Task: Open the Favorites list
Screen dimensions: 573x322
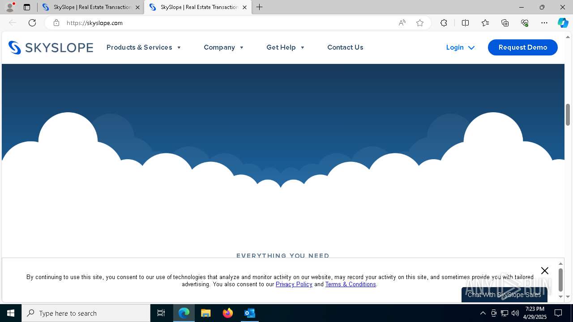Action: (485, 23)
